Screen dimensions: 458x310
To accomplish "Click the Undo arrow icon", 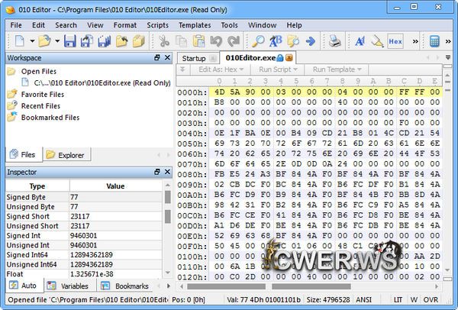I will point(216,41).
